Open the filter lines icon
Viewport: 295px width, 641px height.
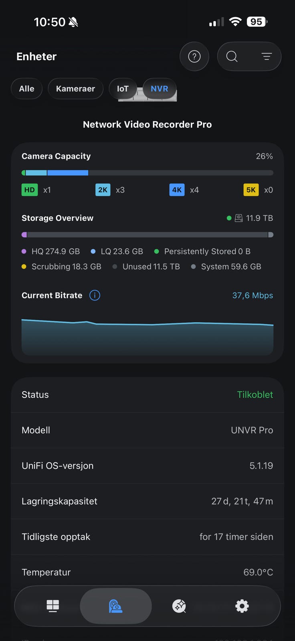click(267, 56)
